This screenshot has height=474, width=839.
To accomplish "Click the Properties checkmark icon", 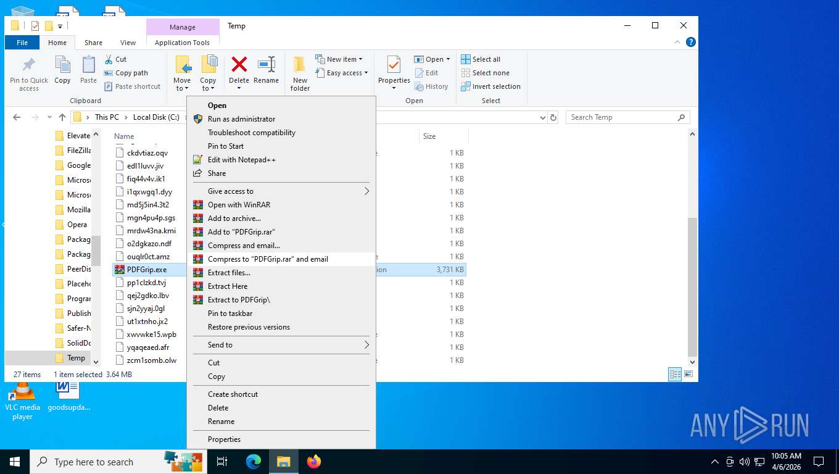I will 394,65.
